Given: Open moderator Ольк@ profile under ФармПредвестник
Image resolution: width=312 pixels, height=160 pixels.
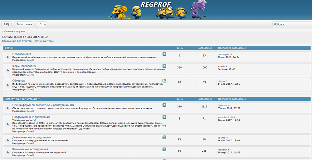Looking at the screenshot, I should click(30, 75).
